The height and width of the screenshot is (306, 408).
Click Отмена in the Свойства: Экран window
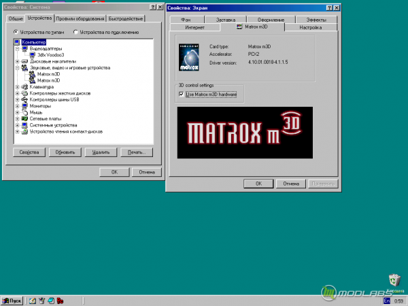(x=291, y=184)
